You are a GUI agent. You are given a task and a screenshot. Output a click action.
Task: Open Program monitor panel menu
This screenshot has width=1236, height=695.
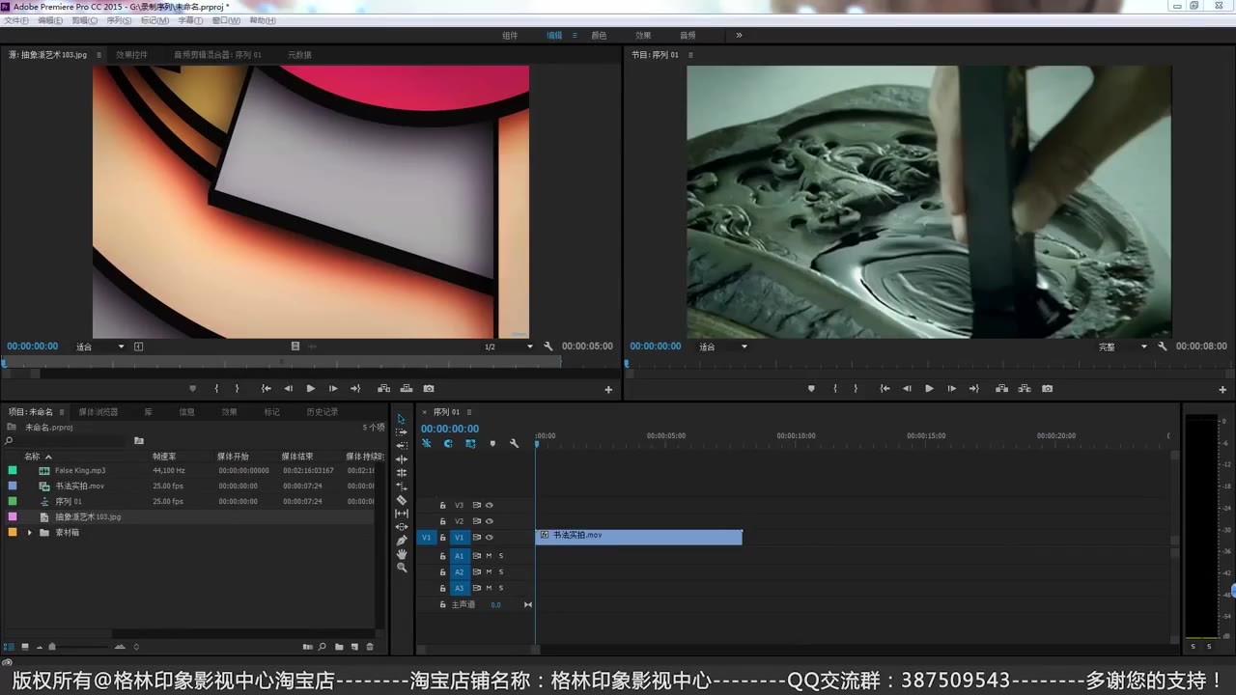coord(689,55)
